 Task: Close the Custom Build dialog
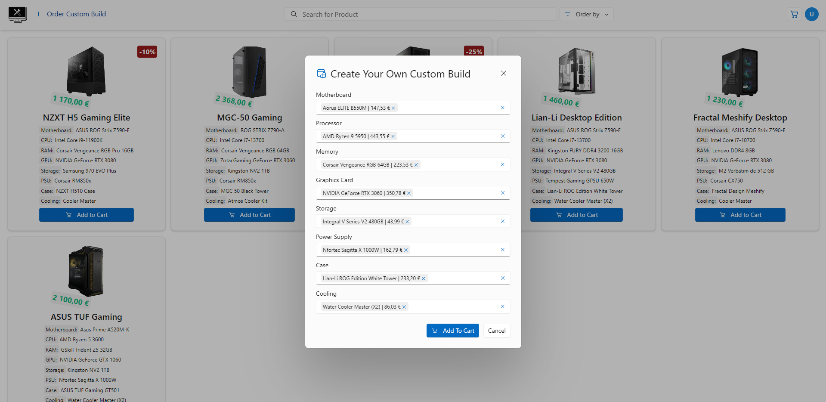click(x=504, y=73)
